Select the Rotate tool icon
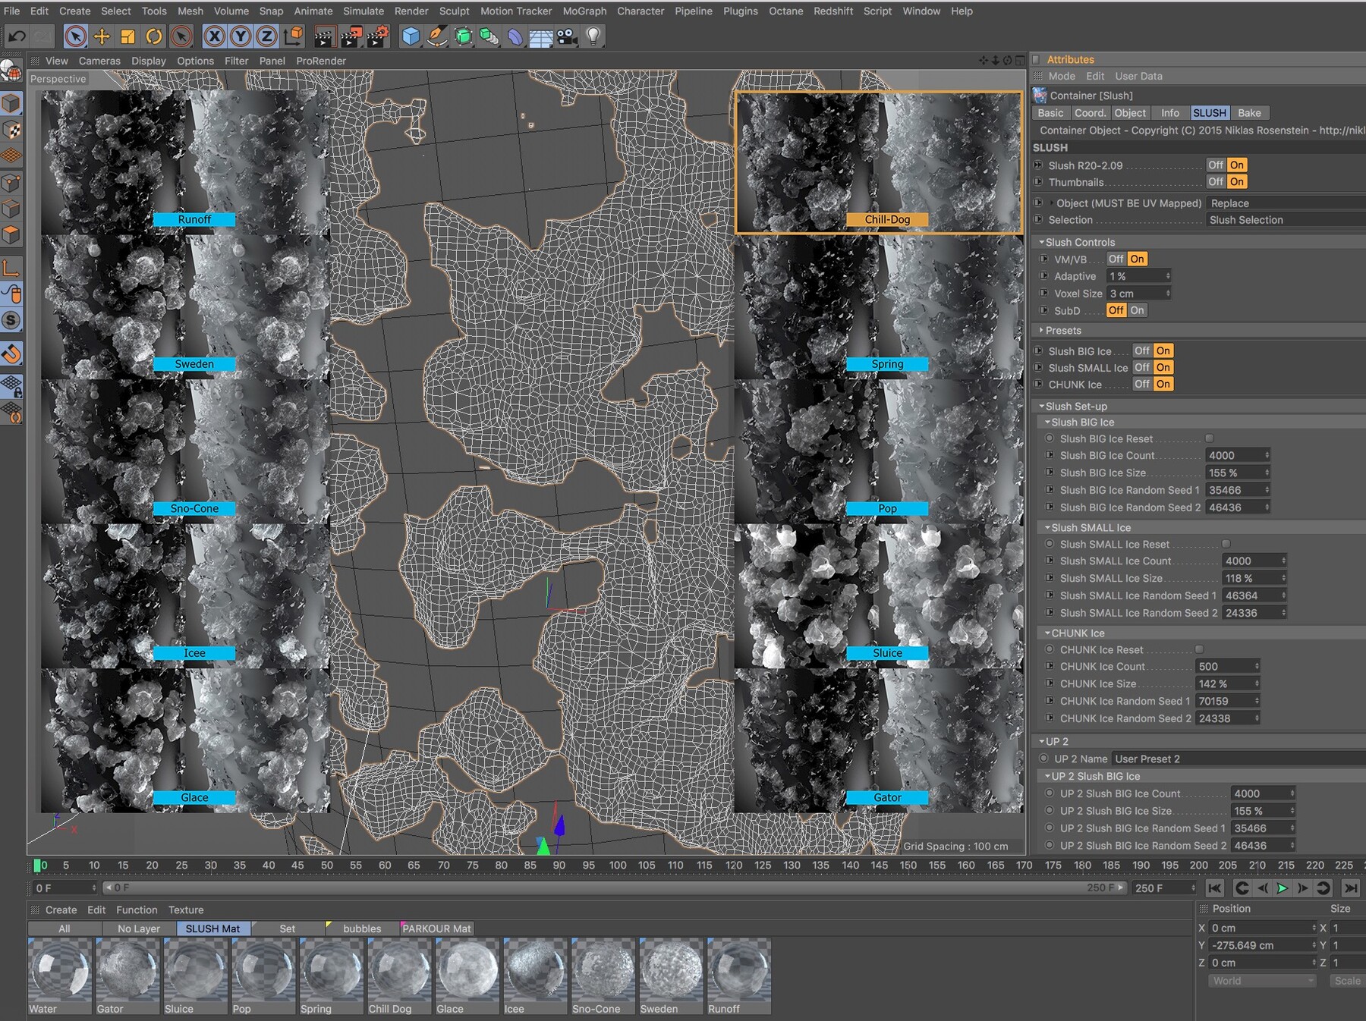This screenshot has height=1021, width=1366. coord(154,36)
